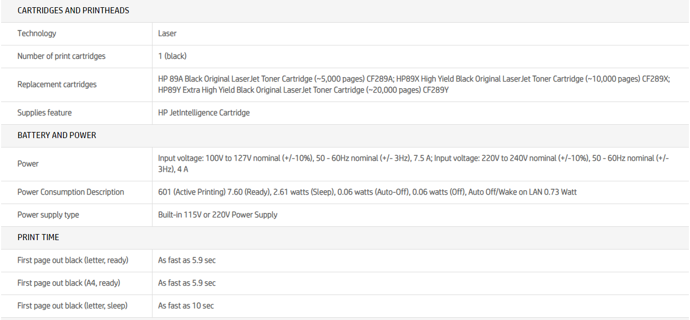690x320 pixels.
Task: Click the HP JetIntelligence Cartridge value
Action: 204,113
